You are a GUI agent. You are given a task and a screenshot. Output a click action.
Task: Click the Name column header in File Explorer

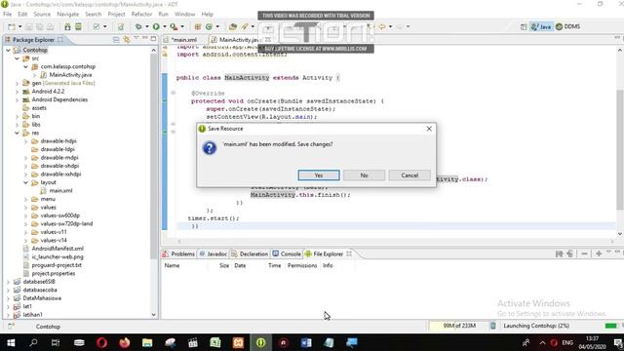(x=172, y=265)
